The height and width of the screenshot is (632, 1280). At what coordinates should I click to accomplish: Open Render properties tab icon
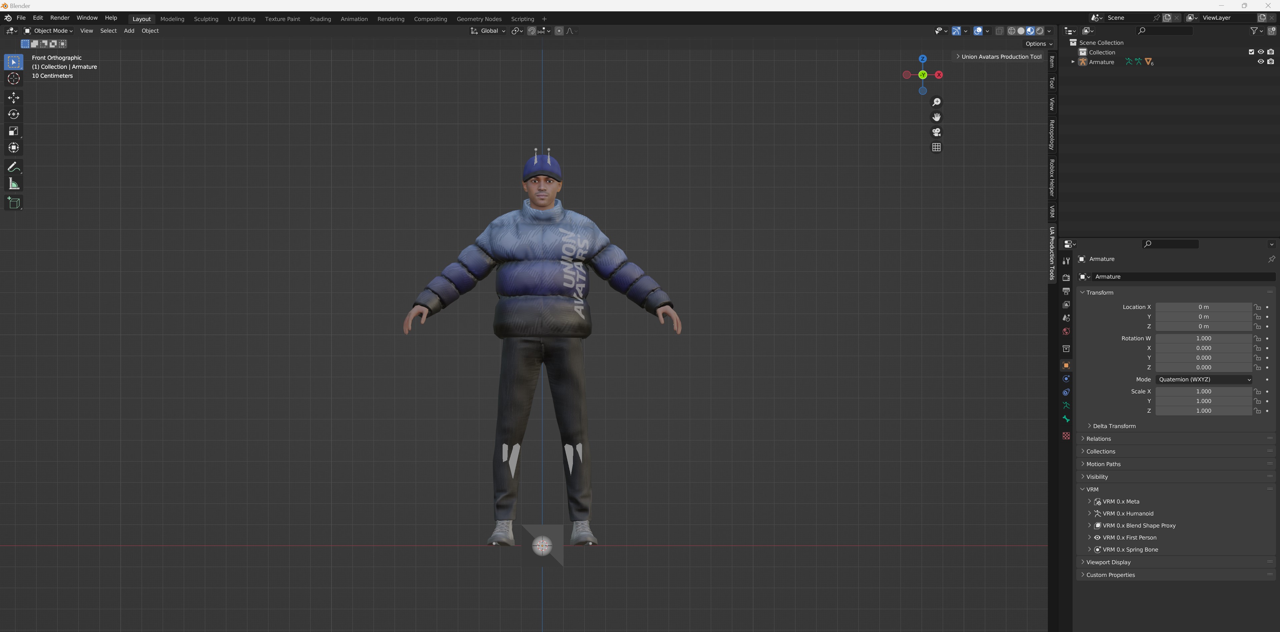point(1066,278)
